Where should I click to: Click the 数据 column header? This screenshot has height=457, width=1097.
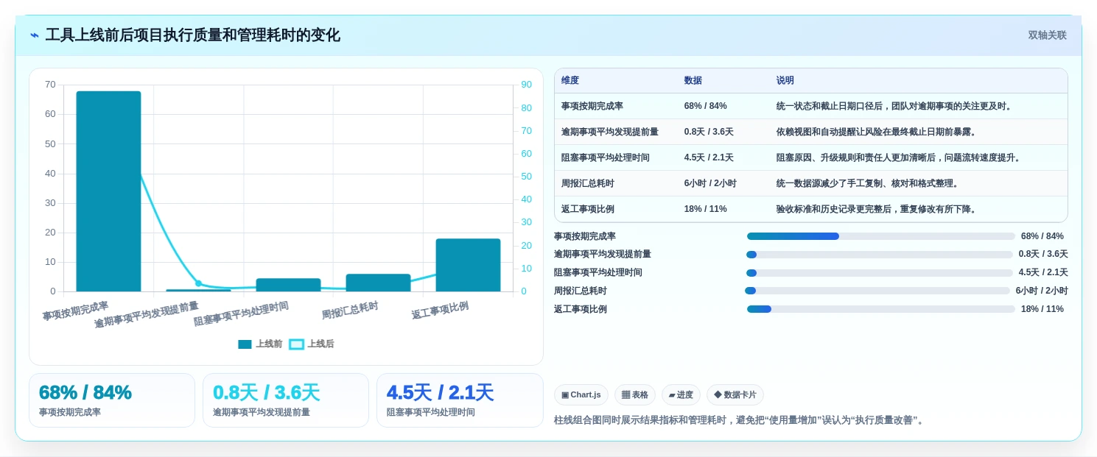[x=693, y=80]
